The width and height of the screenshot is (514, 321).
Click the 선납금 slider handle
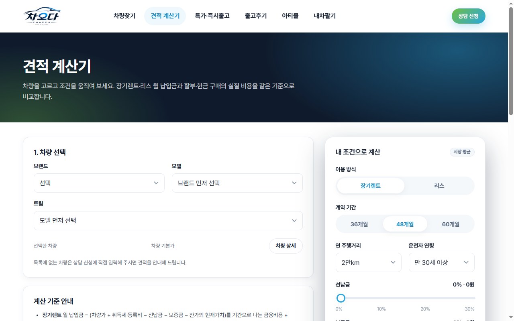click(341, 298)
